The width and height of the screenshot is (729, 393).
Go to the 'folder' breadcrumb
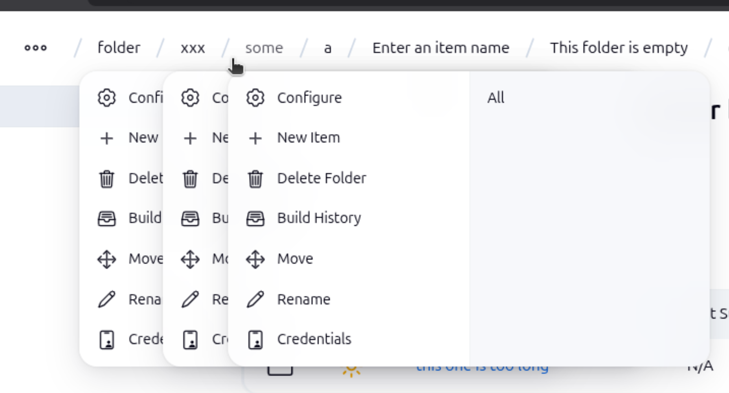point(119,48)
